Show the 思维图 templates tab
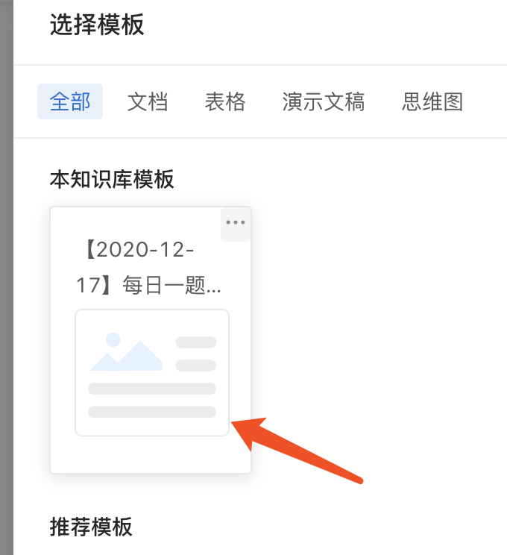 pyautogui.click(x=432, y=101)
